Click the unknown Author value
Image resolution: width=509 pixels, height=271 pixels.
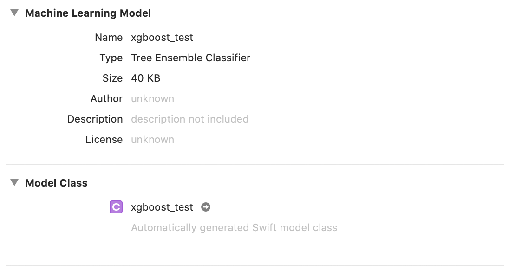pos(153,98)
